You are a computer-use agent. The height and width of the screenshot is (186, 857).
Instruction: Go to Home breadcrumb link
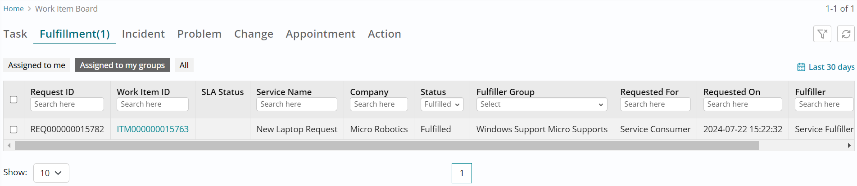[14, 9]
